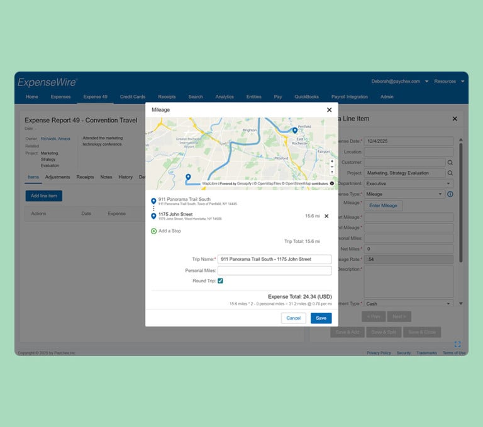Screen dimensions: 483x427
Task: Uncheck the Round Trip checkbox
Action: click(220, 281)
